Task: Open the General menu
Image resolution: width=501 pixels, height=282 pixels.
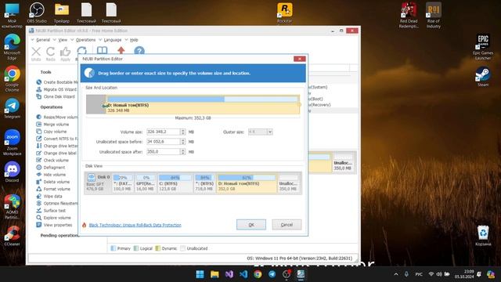Action: (43, 40)
